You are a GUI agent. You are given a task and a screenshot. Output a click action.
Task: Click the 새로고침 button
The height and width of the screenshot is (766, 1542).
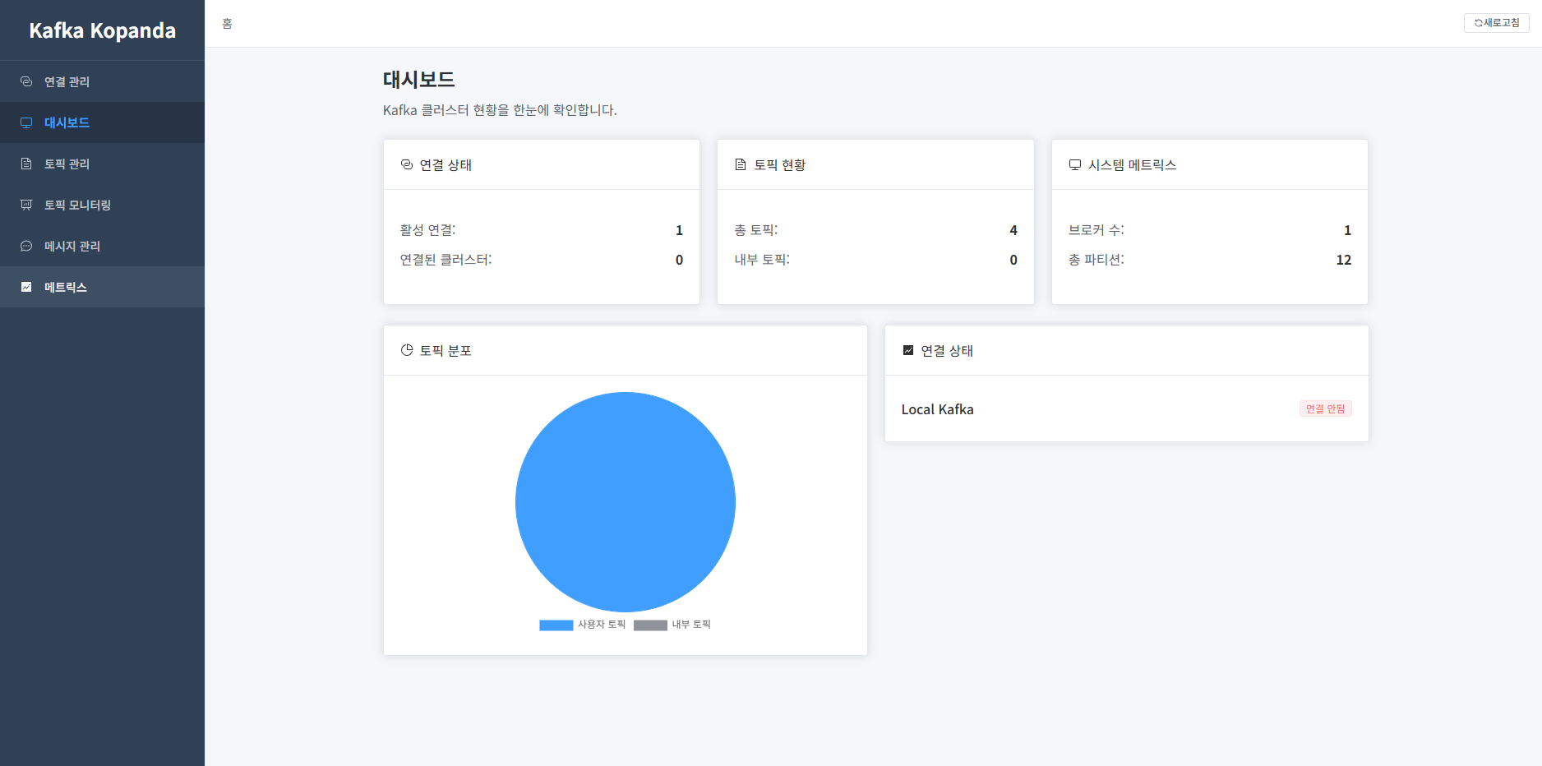tap(1496, 22)
